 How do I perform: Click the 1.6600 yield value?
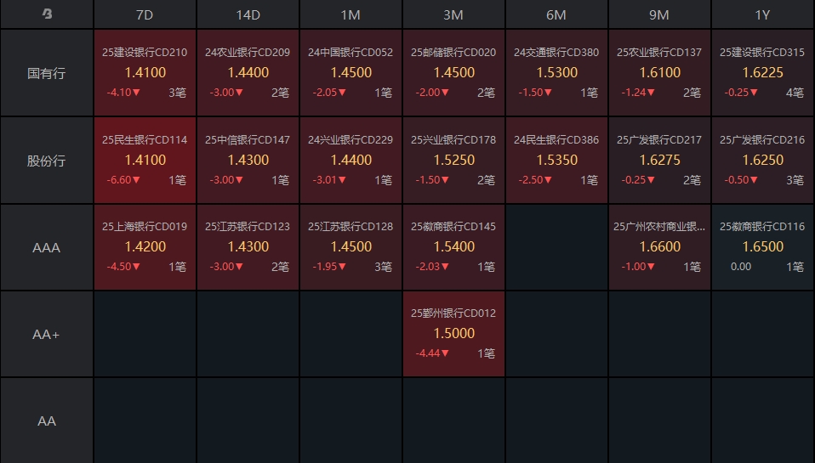pos(659,247)
